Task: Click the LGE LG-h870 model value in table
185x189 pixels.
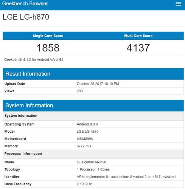Action: coord(88,132)
